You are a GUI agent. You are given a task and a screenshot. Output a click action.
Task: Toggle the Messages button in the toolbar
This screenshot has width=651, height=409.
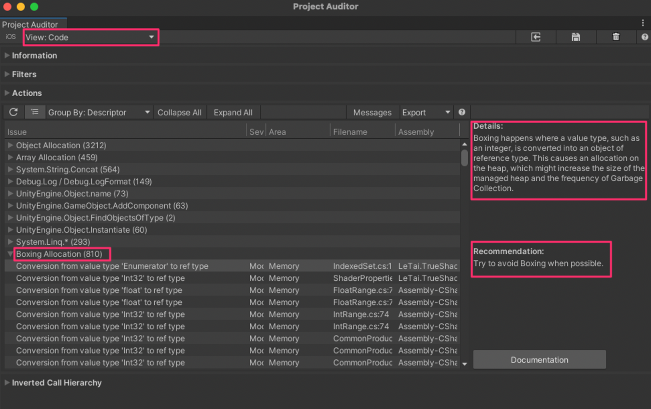click(372, 113)
